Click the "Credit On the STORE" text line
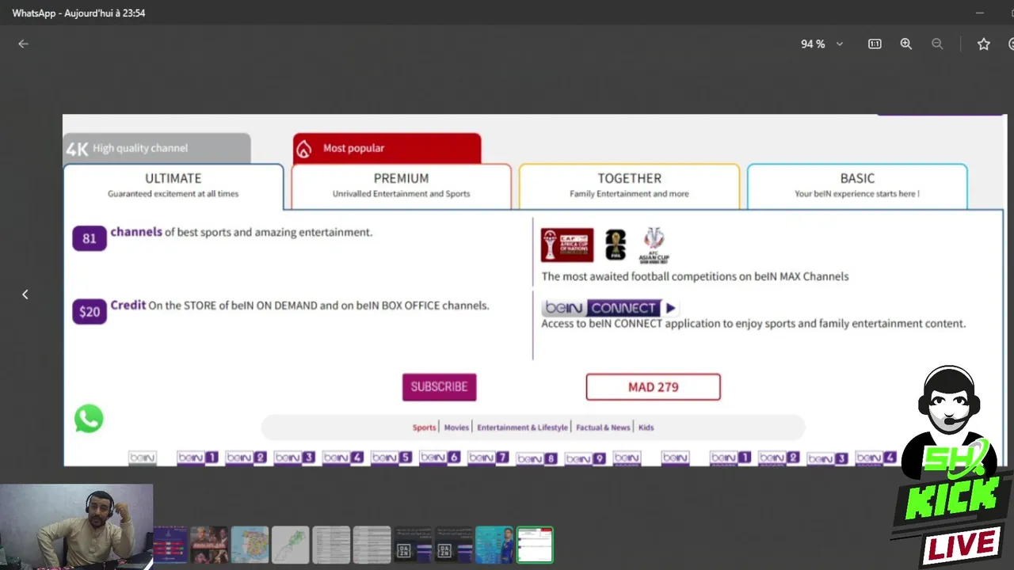The height and width of the screenshot is (570, 1014). [299, 305]
